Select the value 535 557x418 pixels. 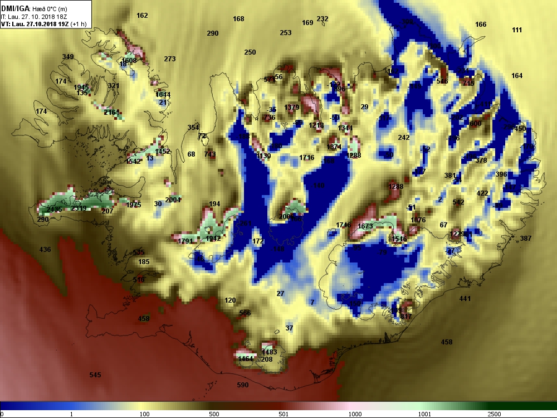pyautogui.click(x=139, y=252)
